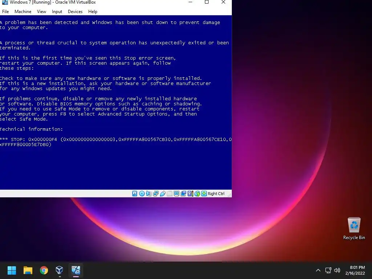Click the CPU virtualization status icon
The image size is (372, 279).
(x=190, y=194)
